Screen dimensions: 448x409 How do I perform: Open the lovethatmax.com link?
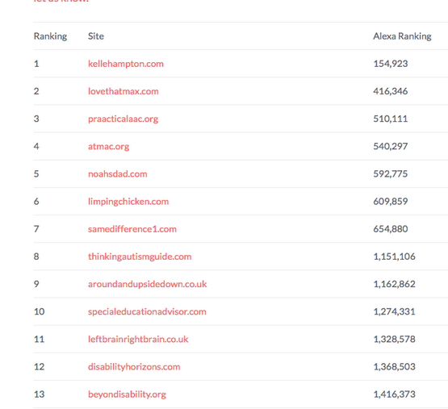coord(124,91)
